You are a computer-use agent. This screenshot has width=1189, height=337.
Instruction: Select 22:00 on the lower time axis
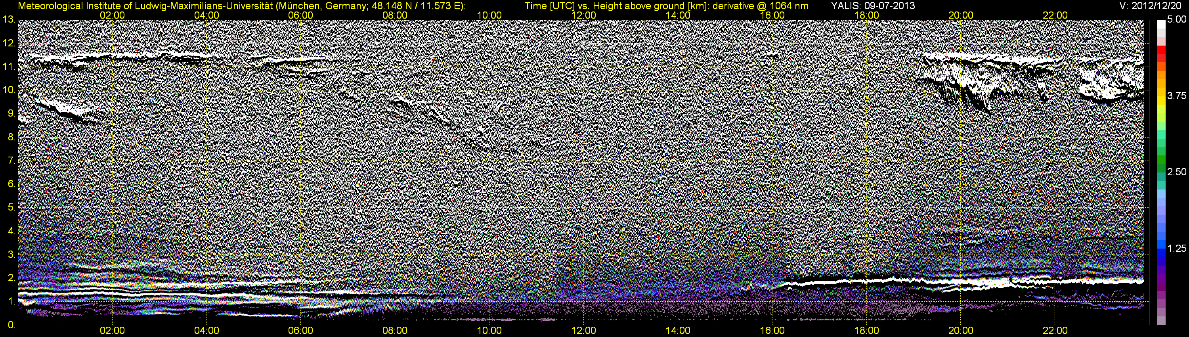1055,331
